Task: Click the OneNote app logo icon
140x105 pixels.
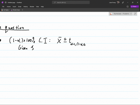Action: point(3,3)
